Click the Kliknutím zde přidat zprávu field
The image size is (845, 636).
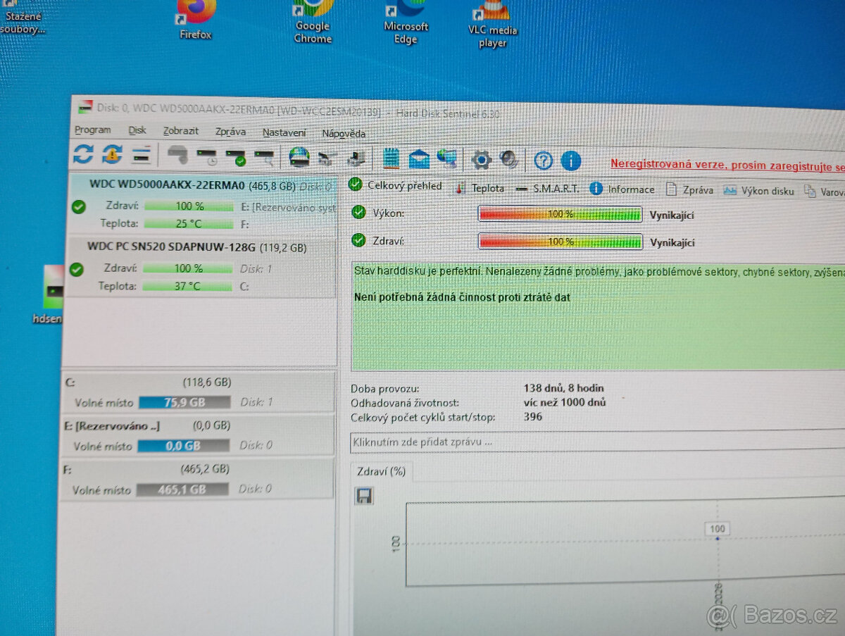pos(597,442)
